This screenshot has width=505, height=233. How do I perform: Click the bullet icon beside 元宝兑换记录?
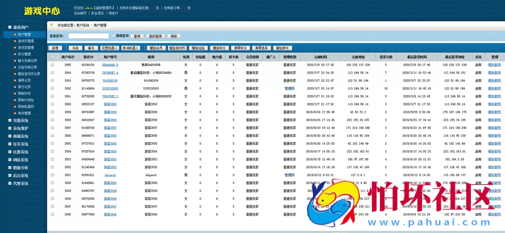coord(15,67)
